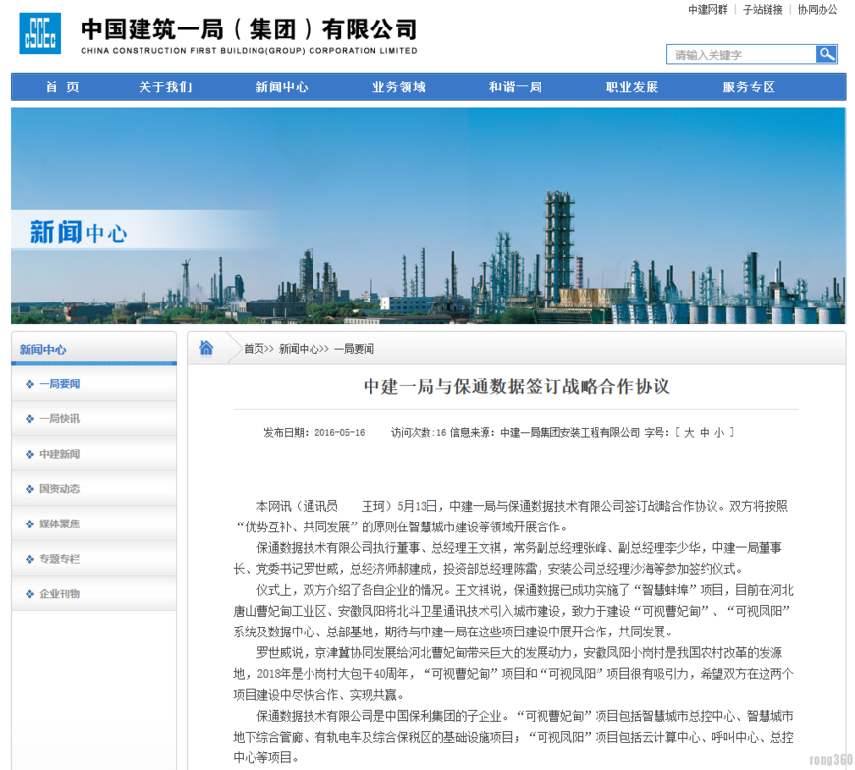Viewport: 855px width, 770px height.
Task: Open the 职业发展 navigation menu
Action: coord(632,86)
